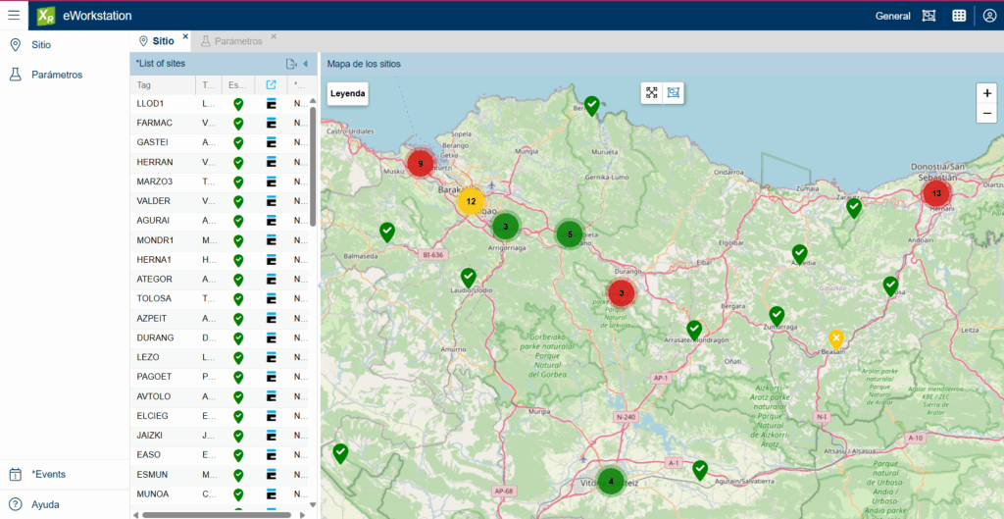Open the user account icon

(x=989, y=16)
